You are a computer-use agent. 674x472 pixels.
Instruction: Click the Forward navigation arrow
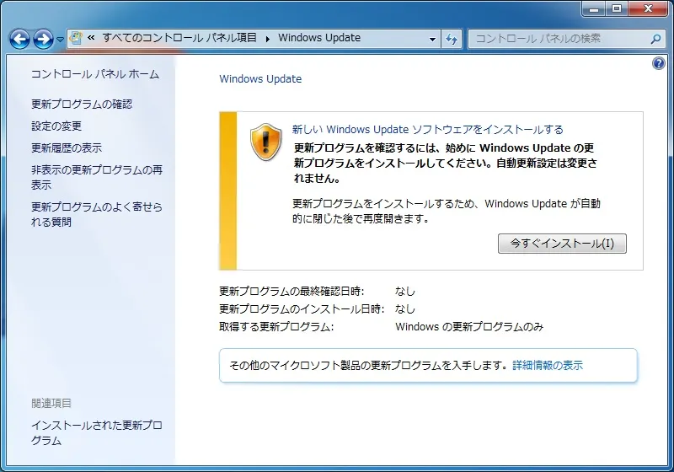[43, 39]
